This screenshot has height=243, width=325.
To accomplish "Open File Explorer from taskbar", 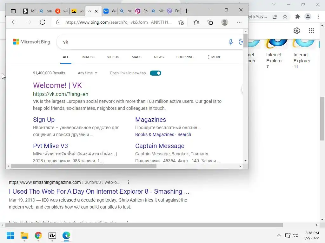I will [24, 235].
